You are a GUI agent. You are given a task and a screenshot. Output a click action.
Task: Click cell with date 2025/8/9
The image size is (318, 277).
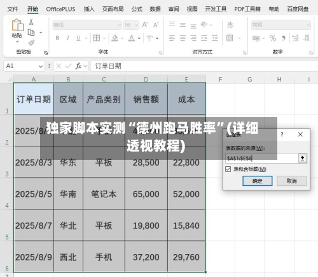tap(34, 257)
